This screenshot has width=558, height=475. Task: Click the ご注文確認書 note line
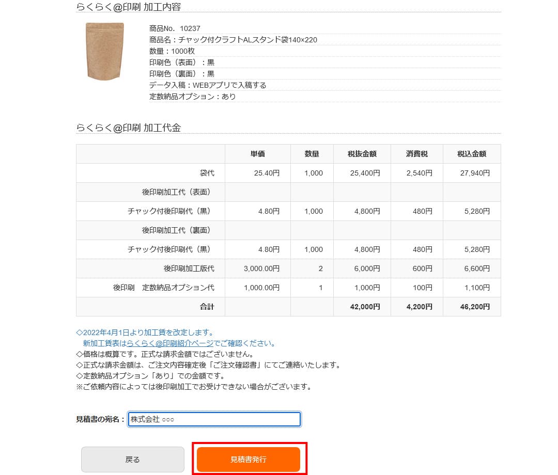click(210, 365)
